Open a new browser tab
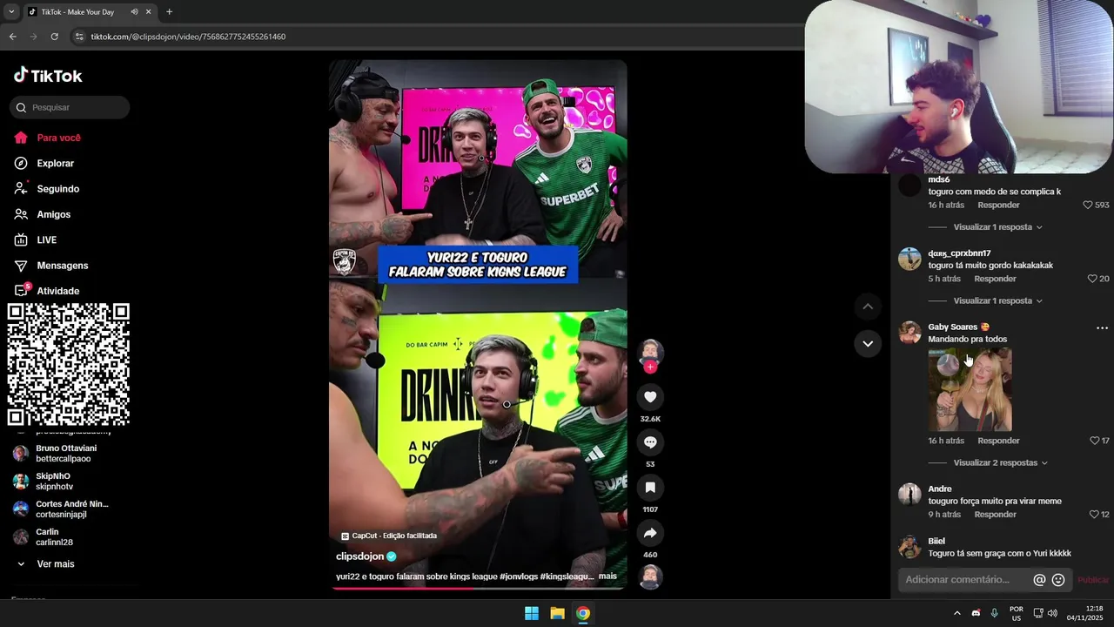1114x627 pixels. 169,12
